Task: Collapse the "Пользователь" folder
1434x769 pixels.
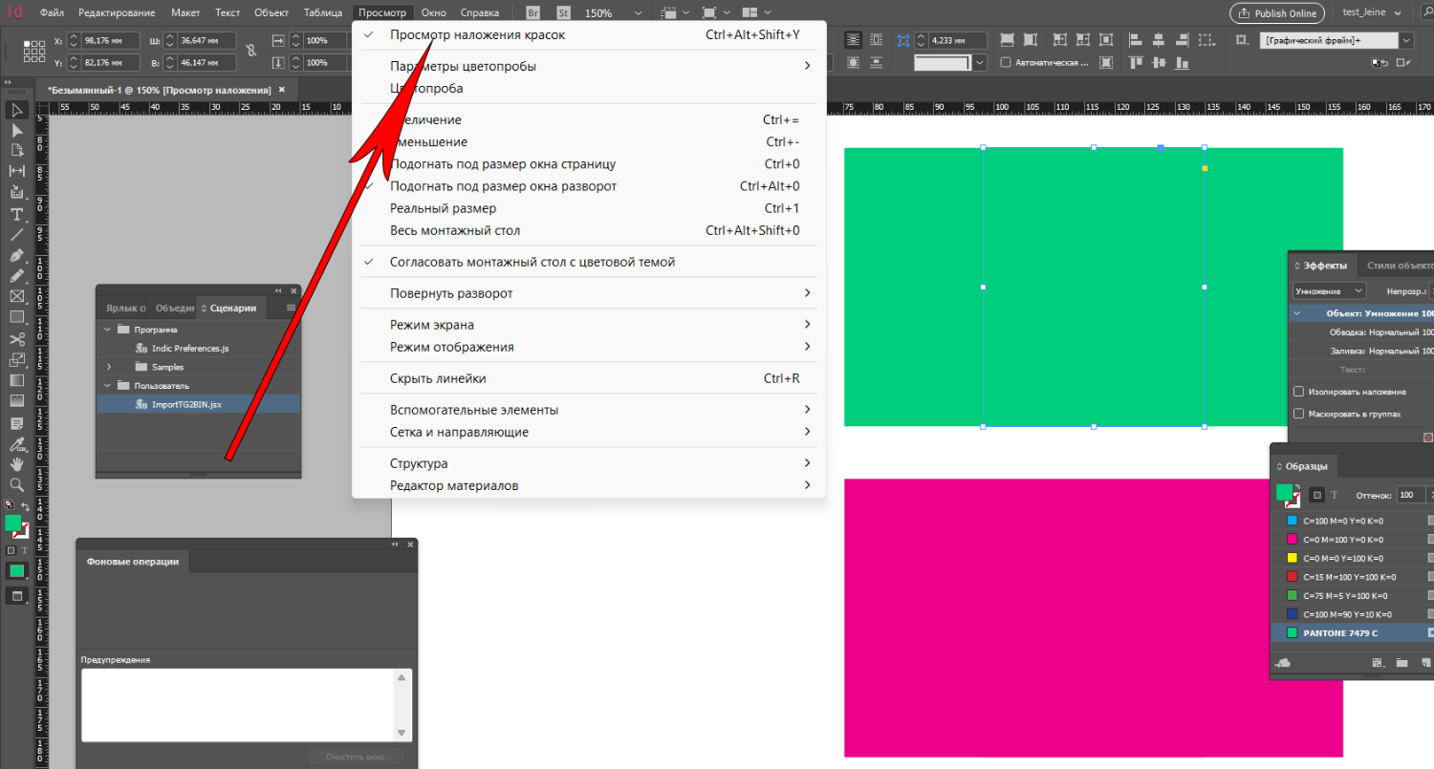Action: 107,386
